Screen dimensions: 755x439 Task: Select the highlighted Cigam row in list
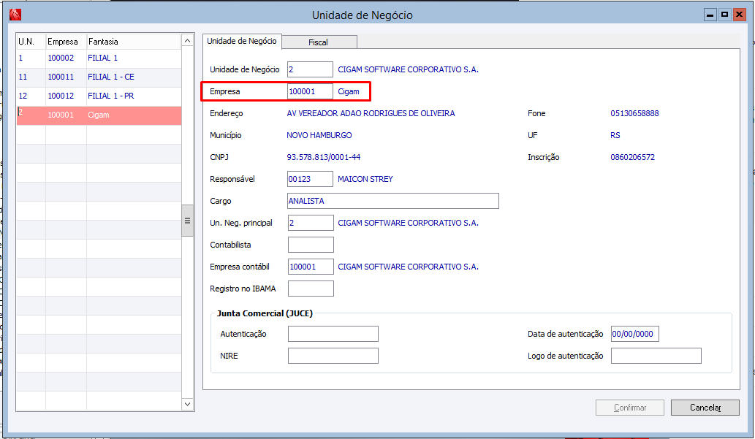99,115
